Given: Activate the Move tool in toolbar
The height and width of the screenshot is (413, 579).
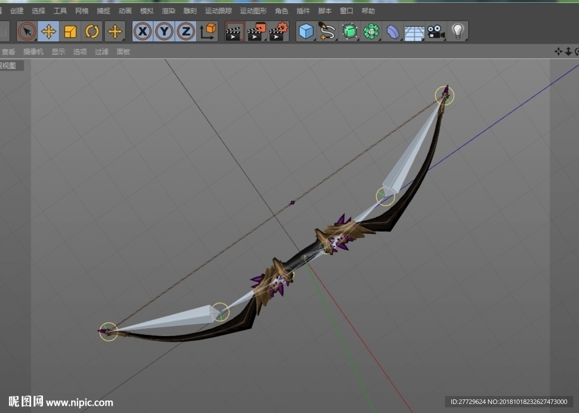Looking at the screenshot, I should [49, 32].
